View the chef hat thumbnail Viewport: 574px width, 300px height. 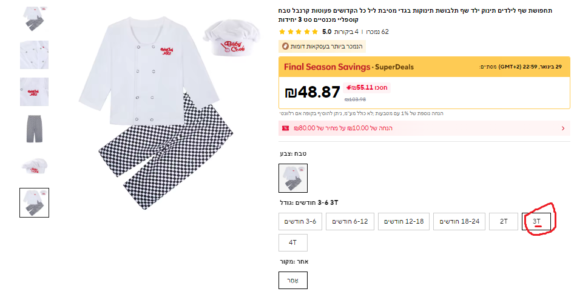pos(34,165)
